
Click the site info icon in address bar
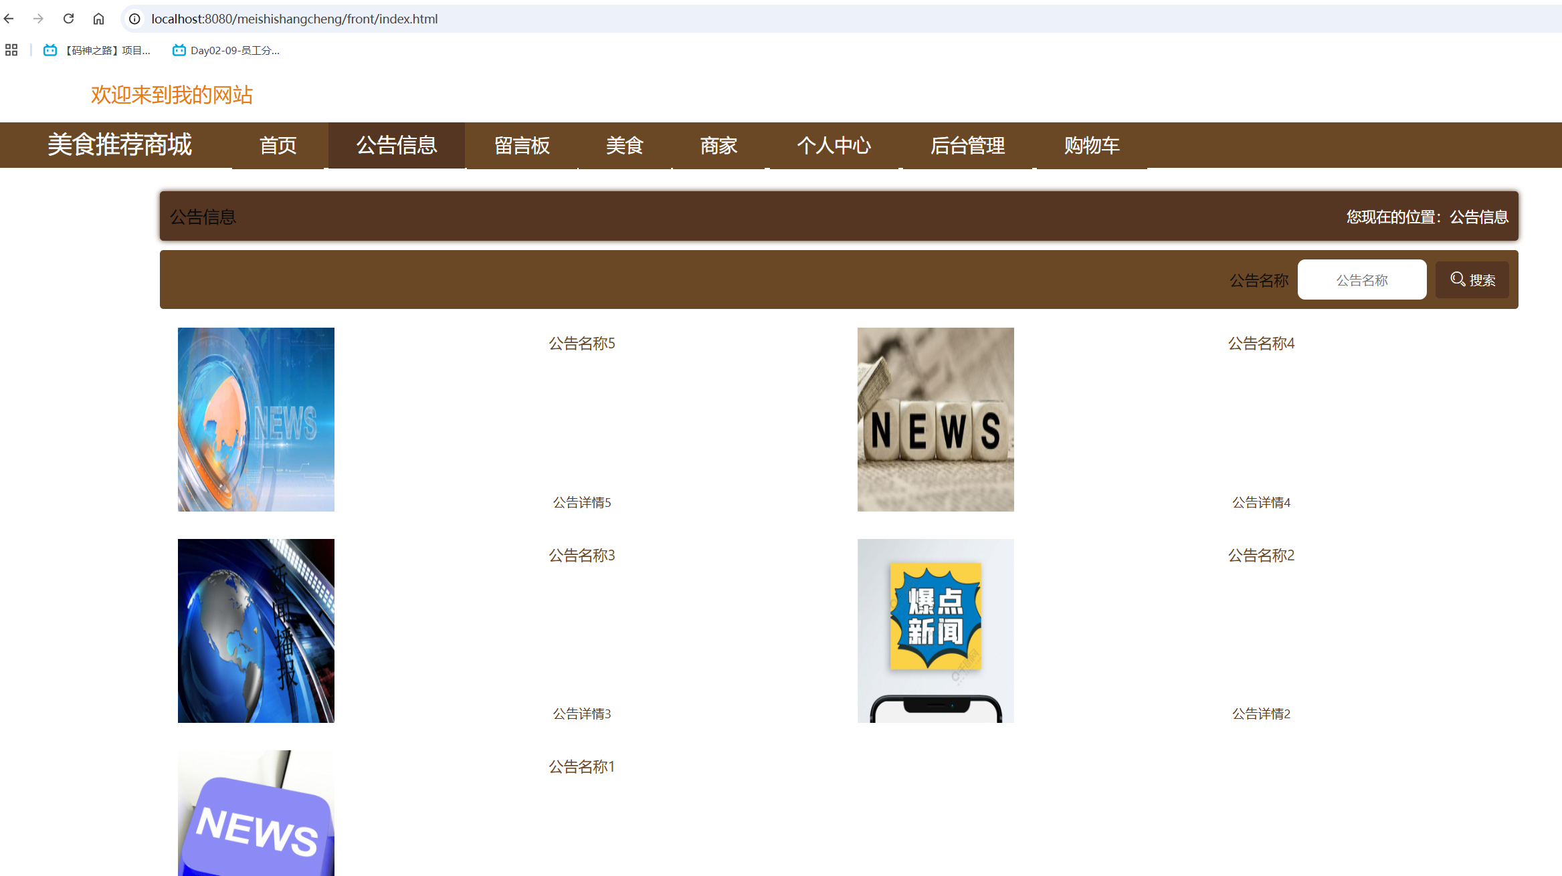pos(134,19)
